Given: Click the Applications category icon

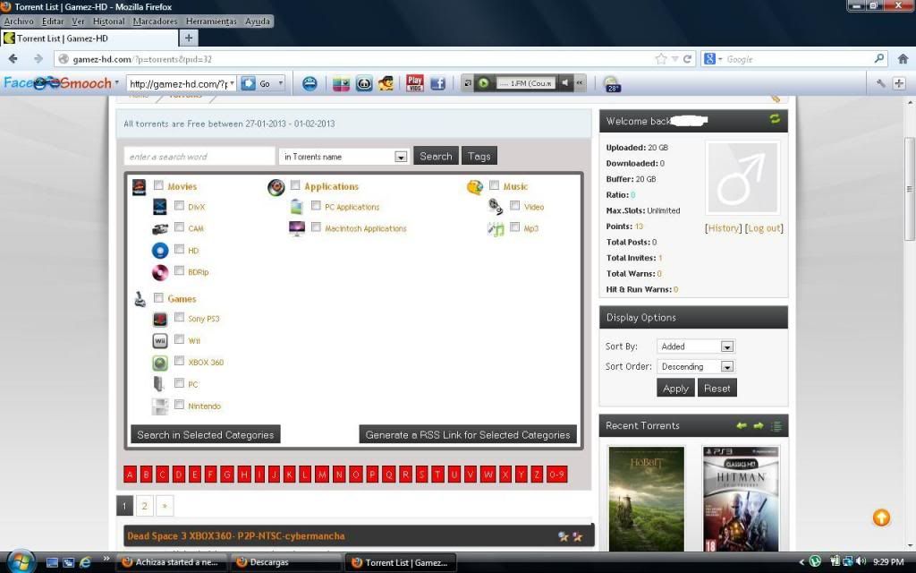Looking at the screenshot, I should pos(276,187).
